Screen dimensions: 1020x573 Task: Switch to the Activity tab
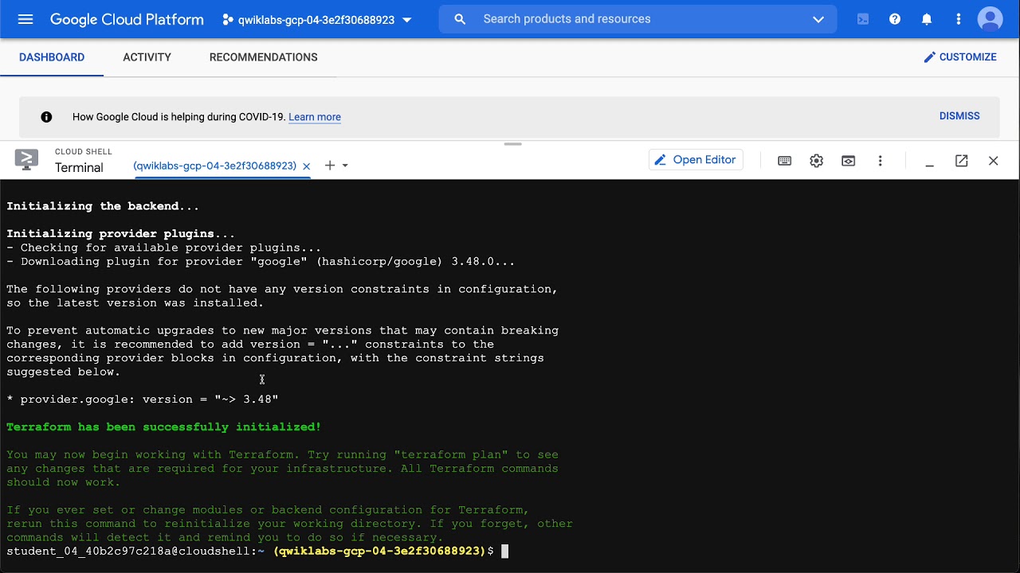(147, 57)
